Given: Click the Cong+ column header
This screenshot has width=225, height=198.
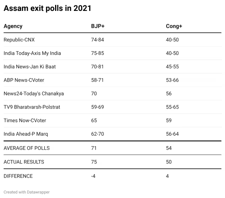Looking at the screenshot, I should point(174,26).
